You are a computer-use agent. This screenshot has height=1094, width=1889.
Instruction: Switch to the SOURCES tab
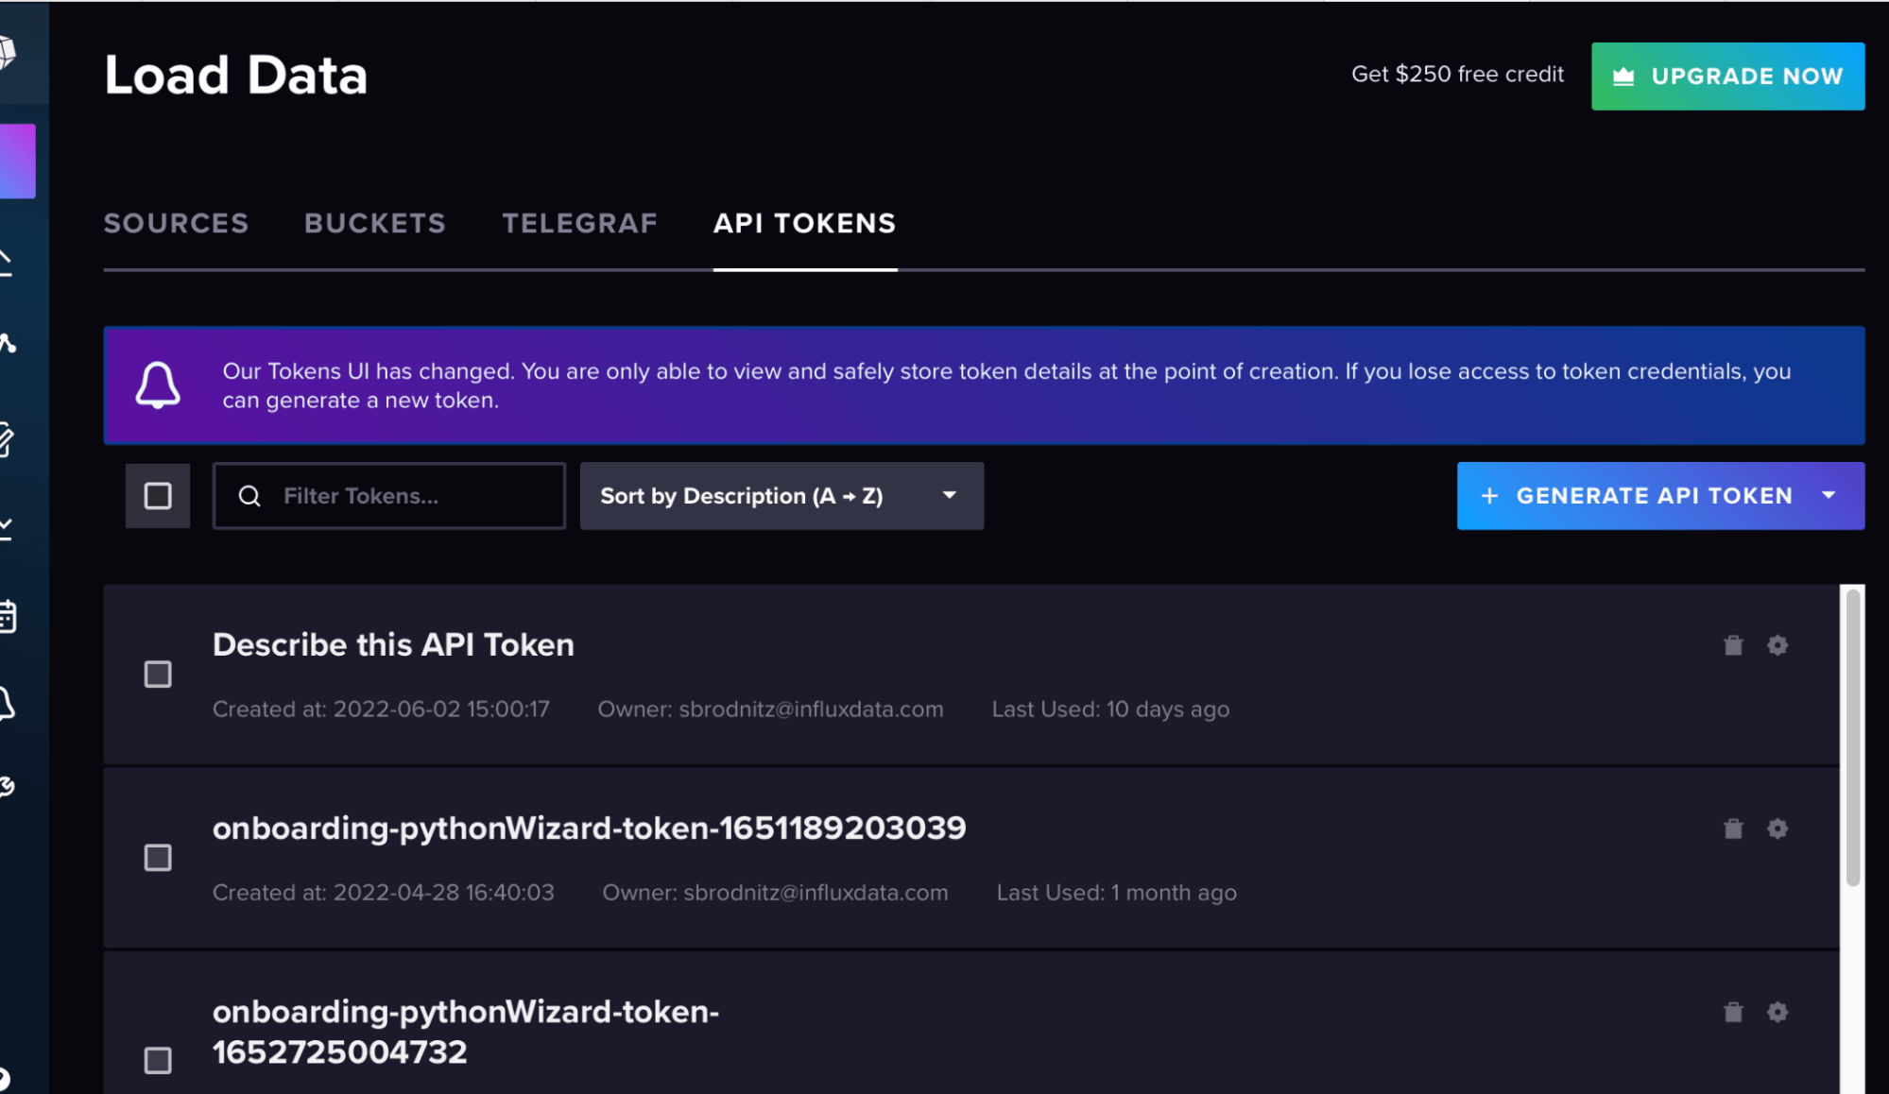(176, 223)
